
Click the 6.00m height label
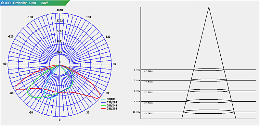coord(137,70)
